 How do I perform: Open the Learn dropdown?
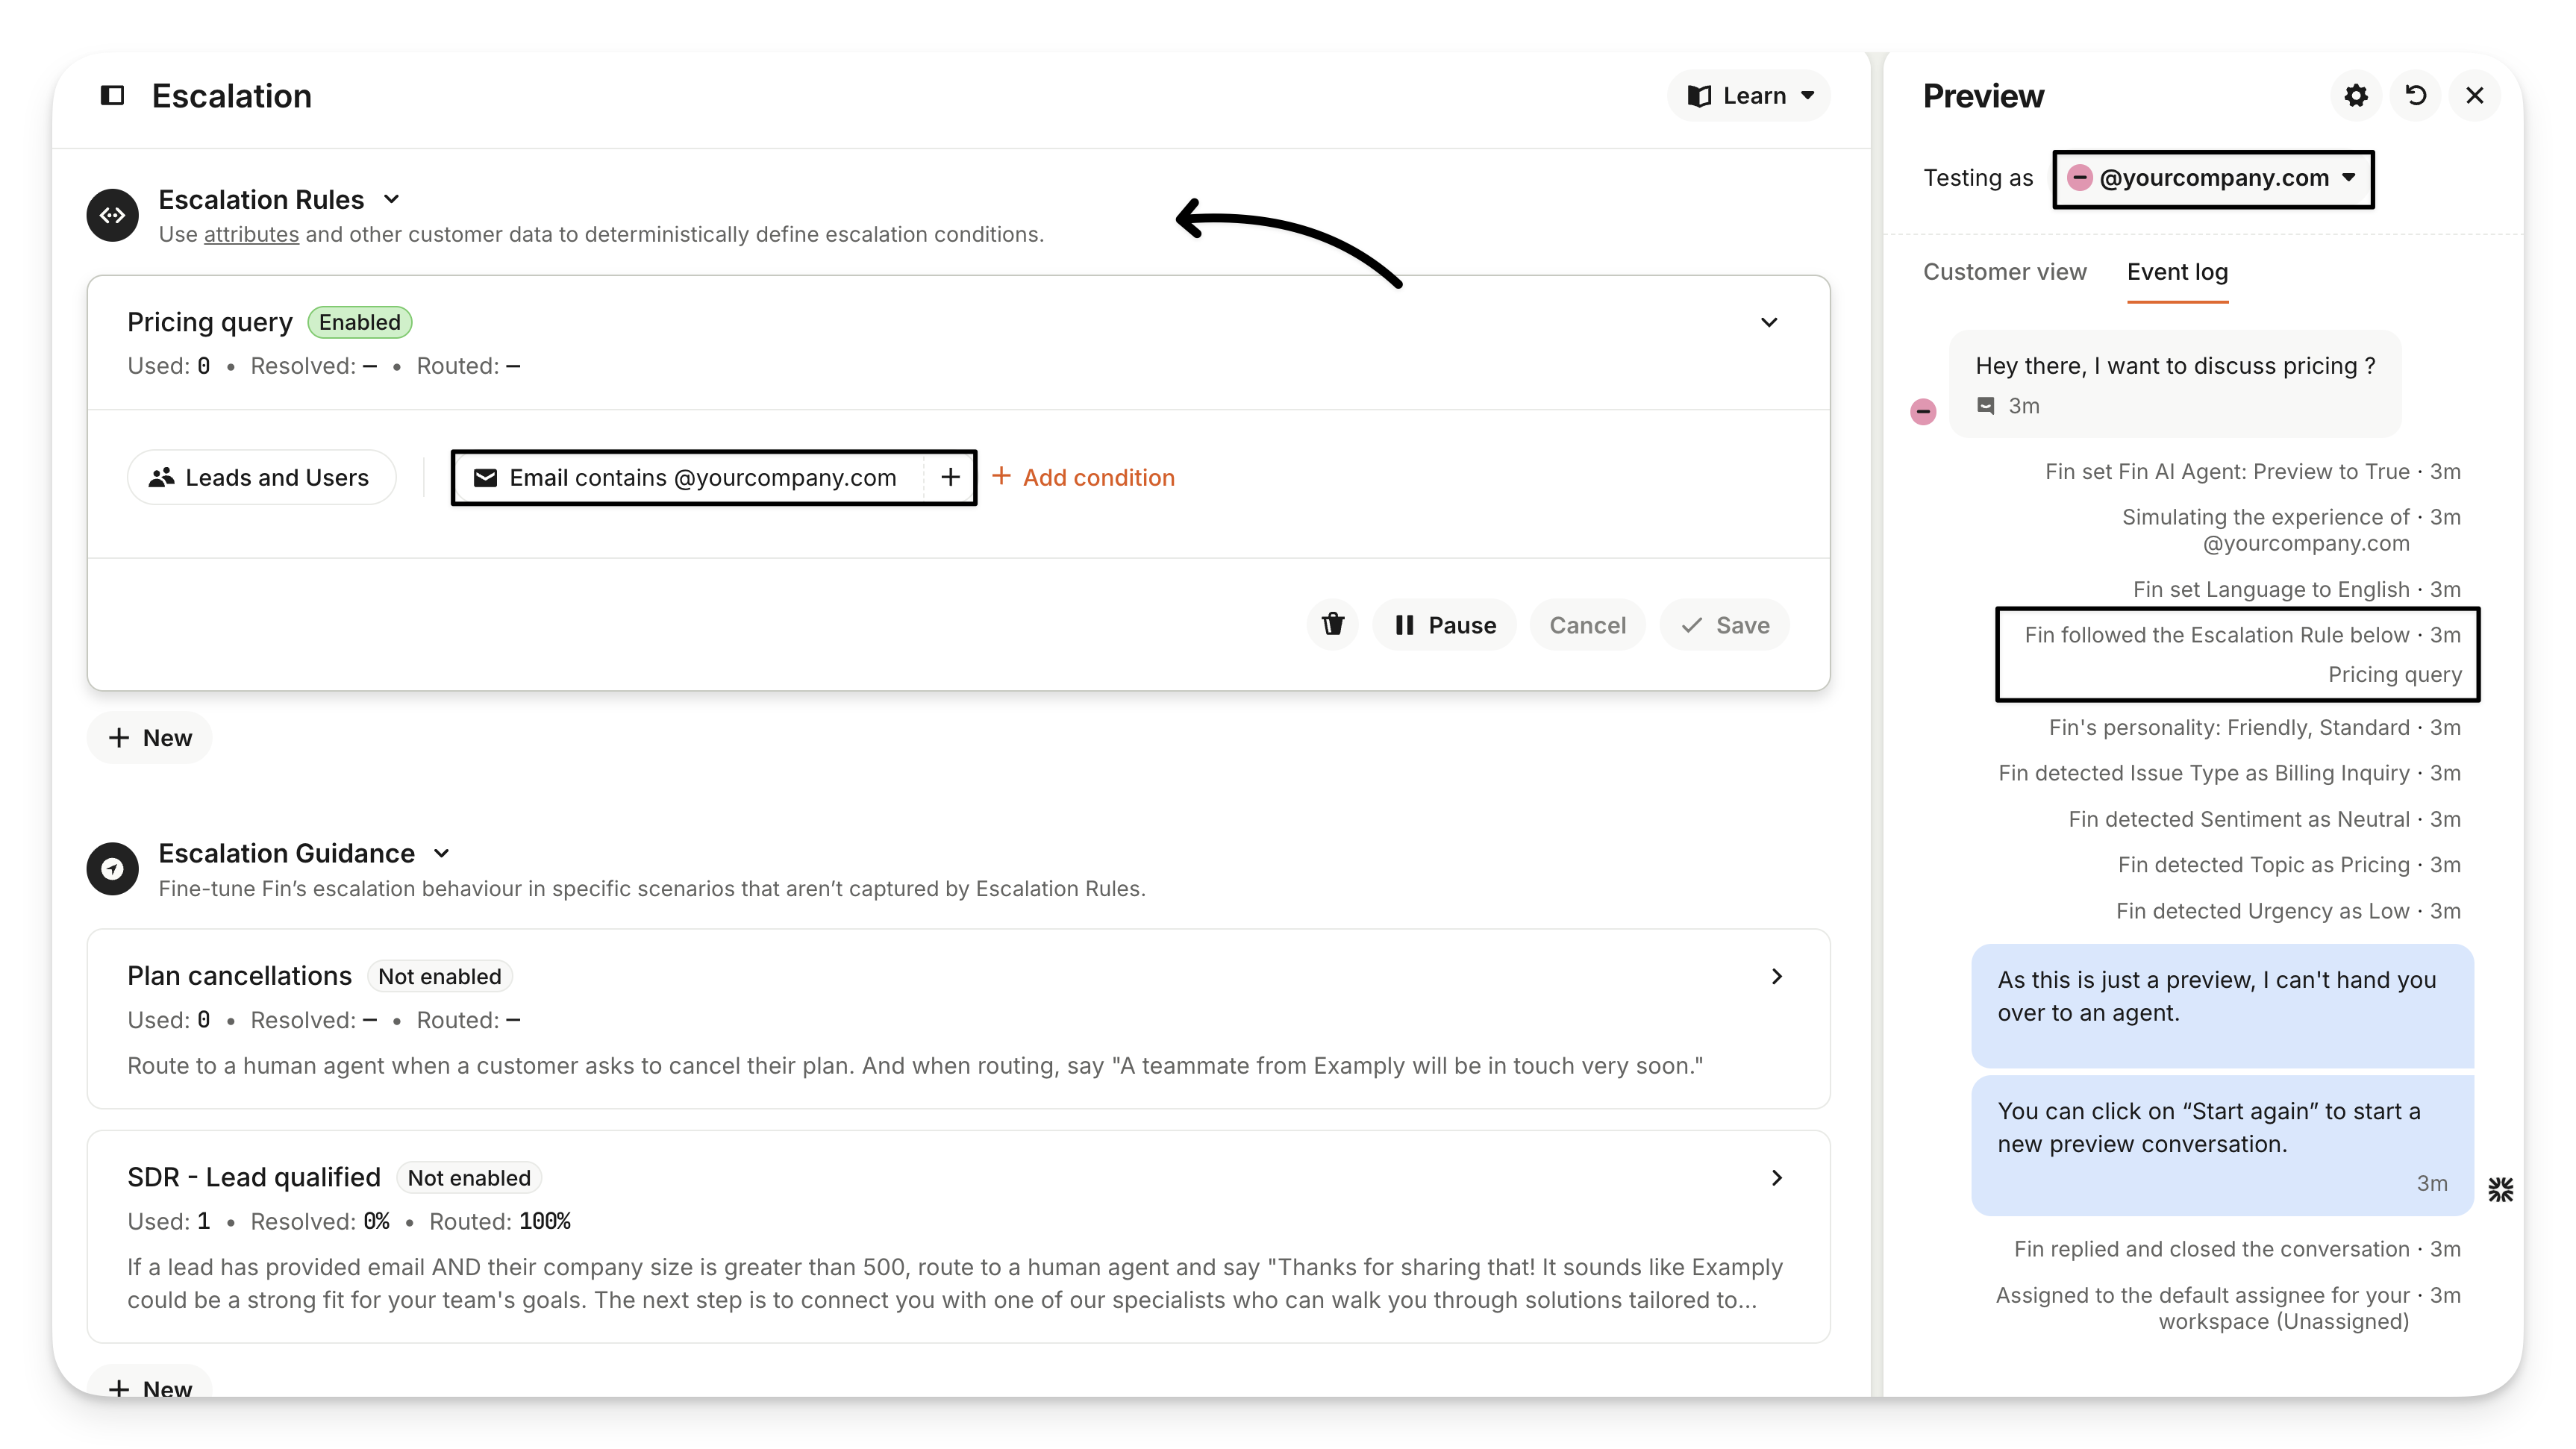1749,96
